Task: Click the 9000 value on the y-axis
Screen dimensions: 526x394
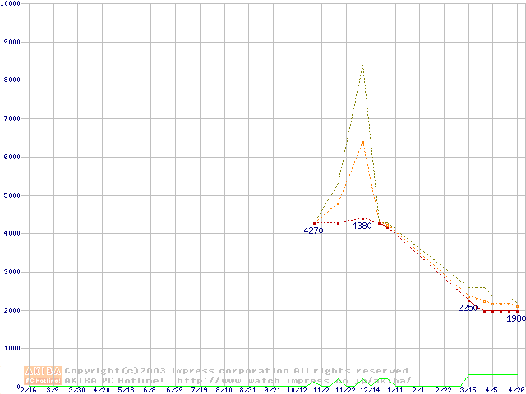Action: [x=12, y=42]
